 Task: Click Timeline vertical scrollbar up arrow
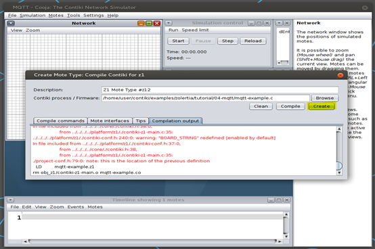pyautogui.click(x=286, y=214)
